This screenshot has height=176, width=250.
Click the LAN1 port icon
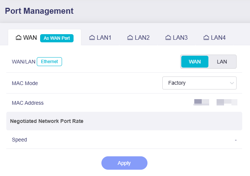[x=92, y=38]
